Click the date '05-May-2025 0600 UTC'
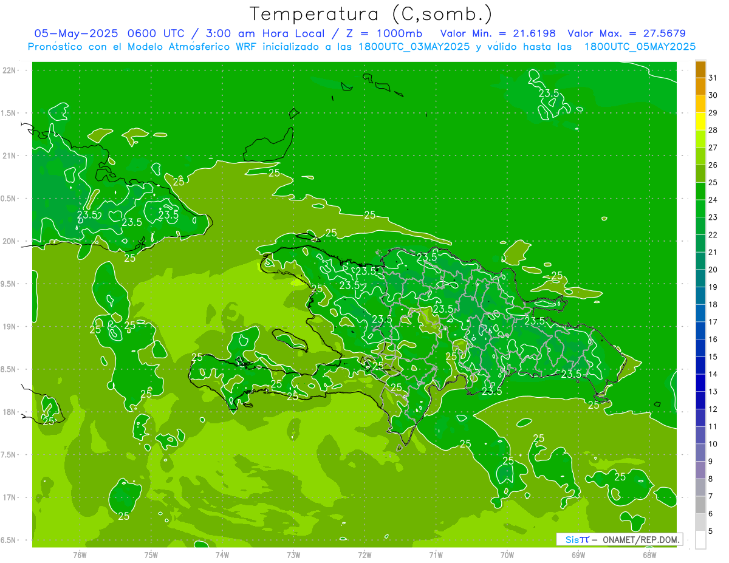The image size is (729, 563). coord(108,33)
